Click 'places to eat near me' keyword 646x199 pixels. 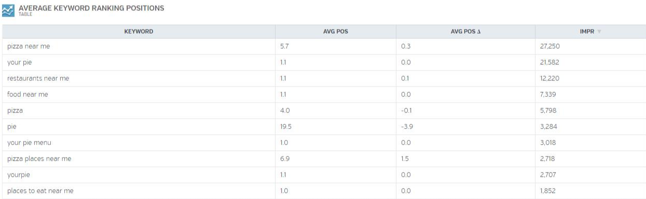point(40,191)
